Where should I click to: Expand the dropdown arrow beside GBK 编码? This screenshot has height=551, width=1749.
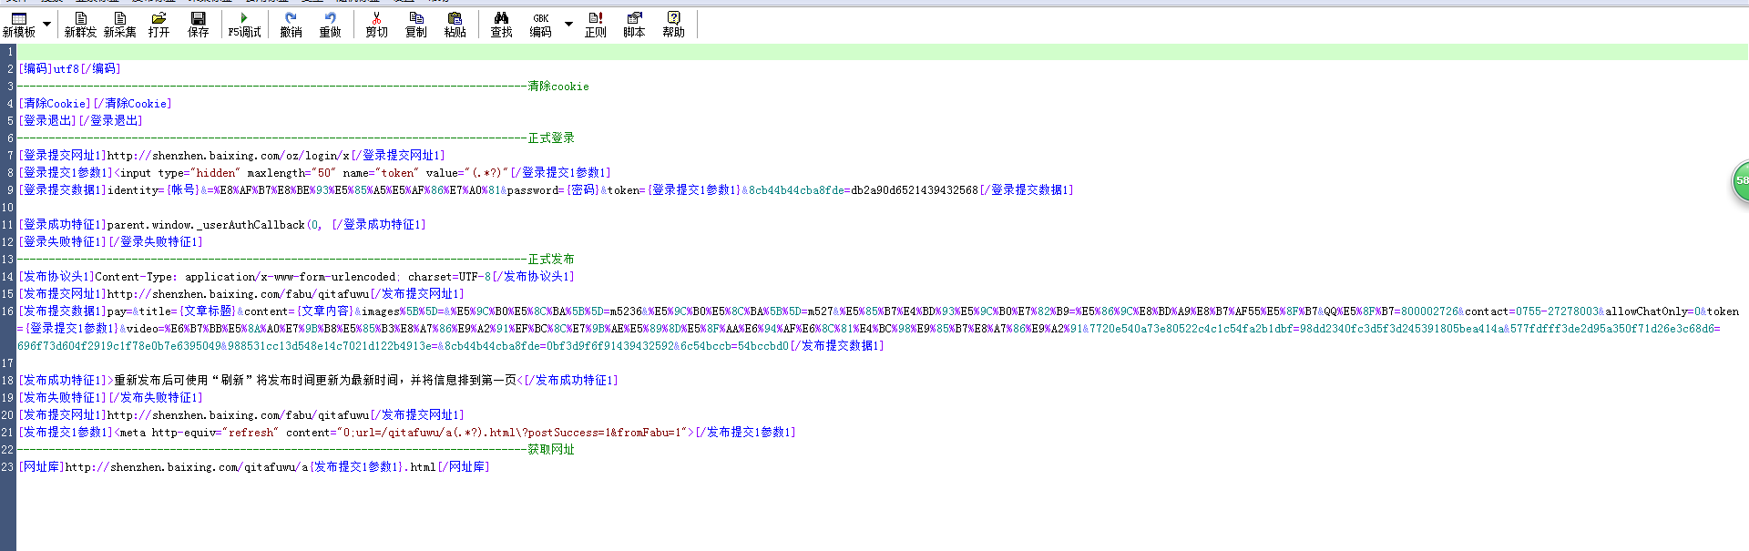click(568, 25)
